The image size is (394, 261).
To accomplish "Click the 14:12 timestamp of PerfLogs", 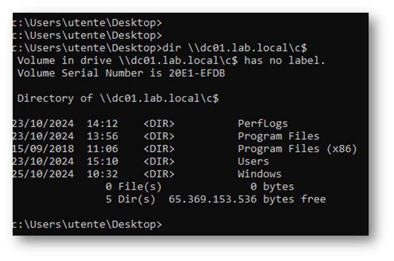I will tap(102, 124).
